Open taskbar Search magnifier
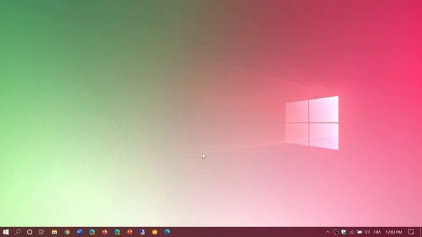Image resolution: width=422 pixels, height=237 pixels. pos(18,232)
